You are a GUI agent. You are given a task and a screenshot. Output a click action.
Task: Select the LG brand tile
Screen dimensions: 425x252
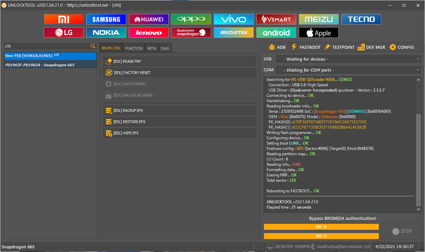[x=64, y=32]
